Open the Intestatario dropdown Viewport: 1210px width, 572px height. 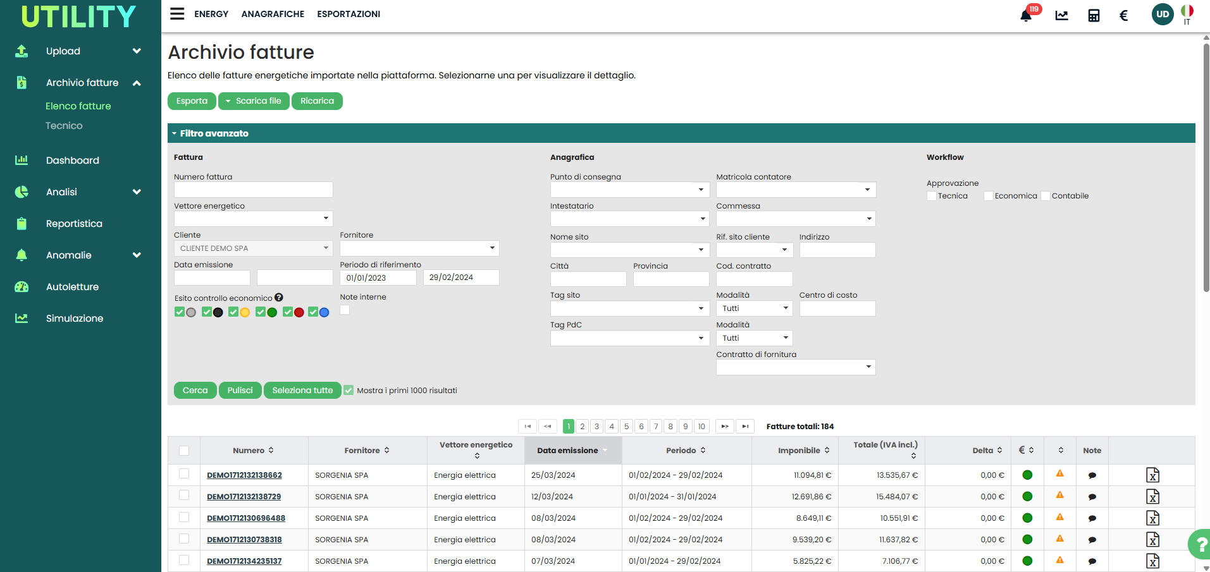629,219
